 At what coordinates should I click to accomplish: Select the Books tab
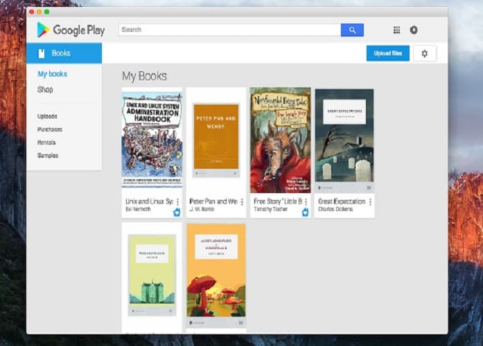point(64,53)
